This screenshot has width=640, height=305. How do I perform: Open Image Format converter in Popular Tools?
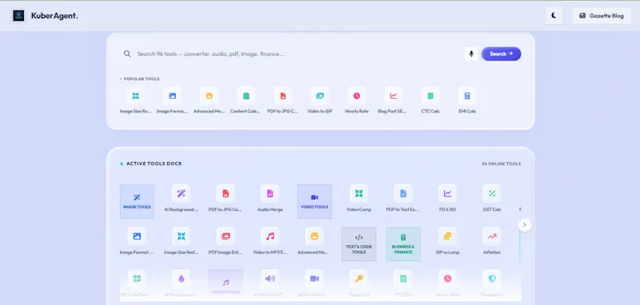coord(172,101)
